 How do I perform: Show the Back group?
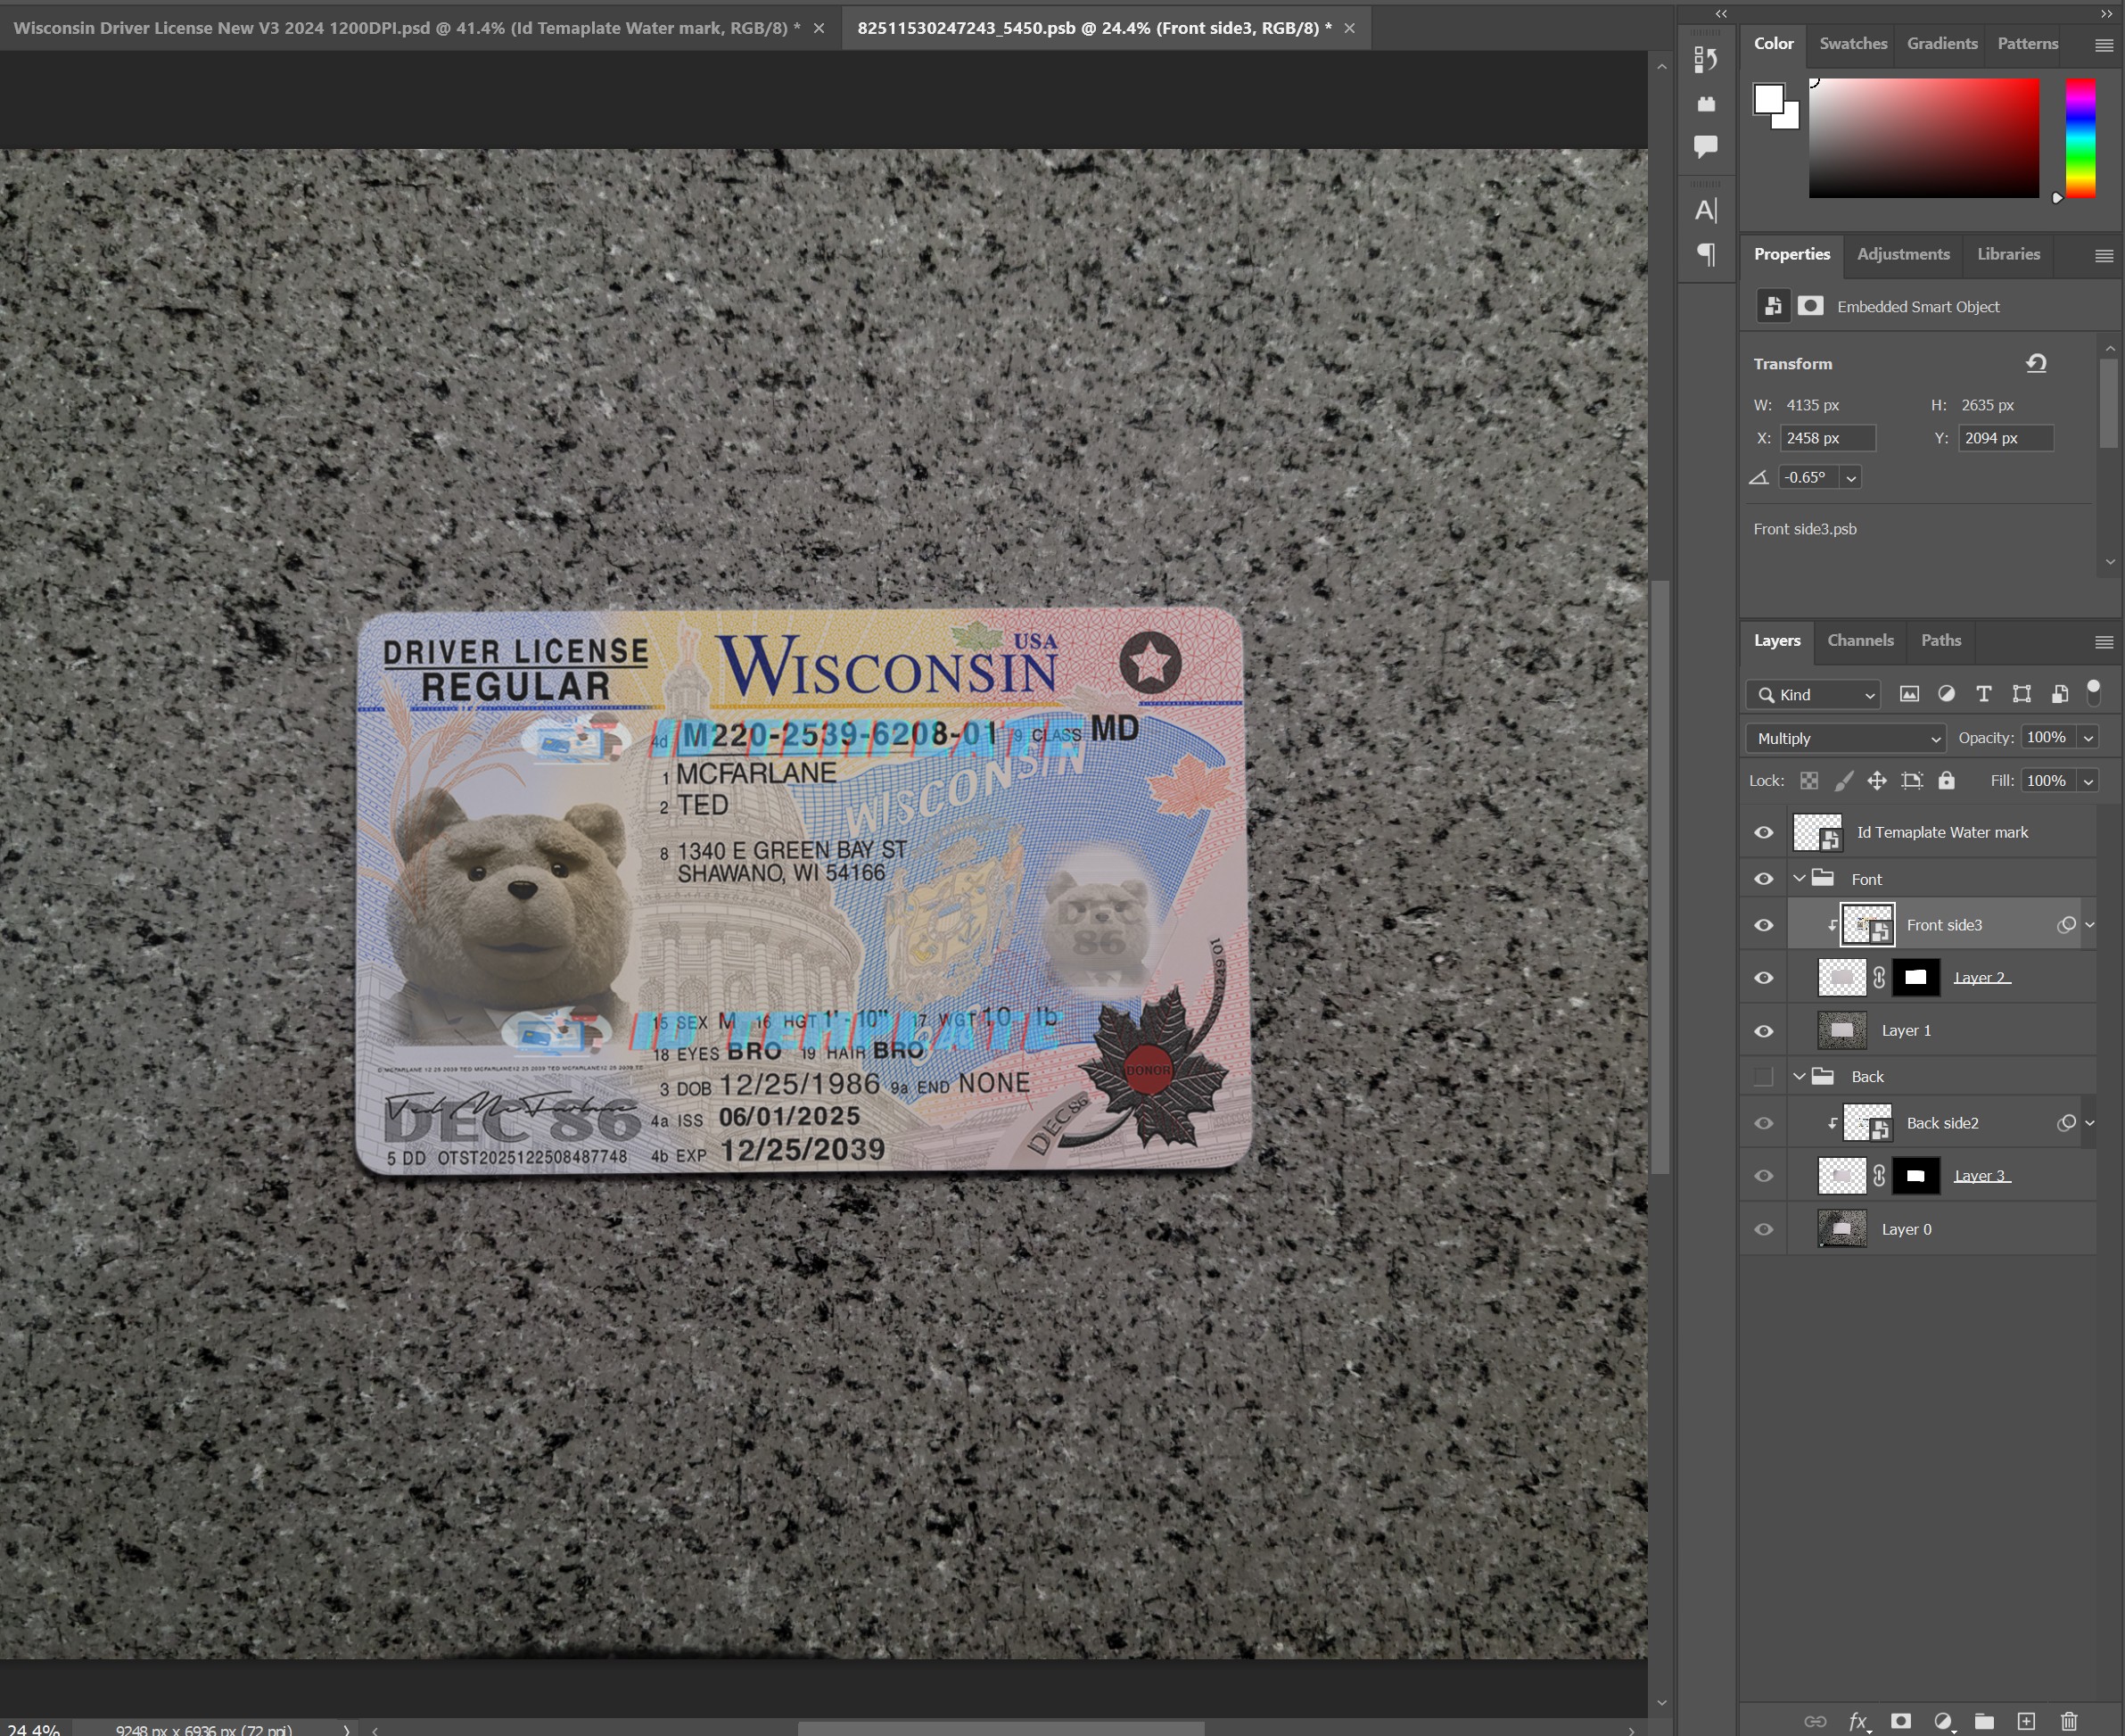coord(1764,1077)
